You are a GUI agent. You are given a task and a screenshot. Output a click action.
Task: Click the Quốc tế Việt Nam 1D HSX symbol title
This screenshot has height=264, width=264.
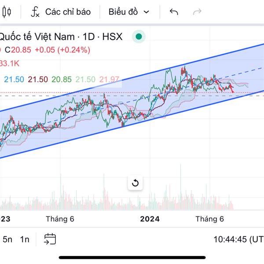point(61,37)
